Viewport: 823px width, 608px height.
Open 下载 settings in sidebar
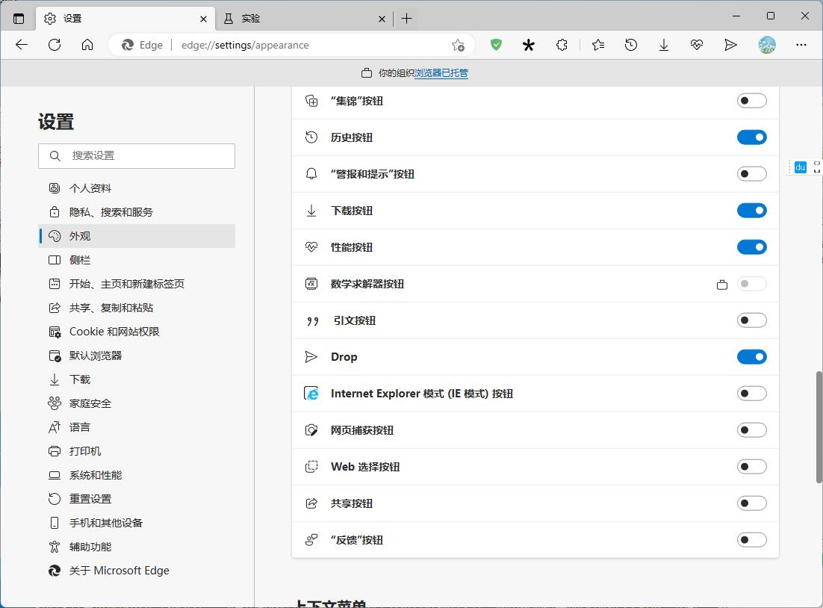(137, 379)
